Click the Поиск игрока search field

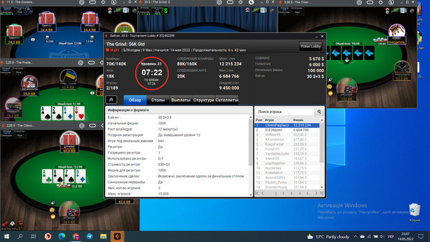click(x=285, y=112)
